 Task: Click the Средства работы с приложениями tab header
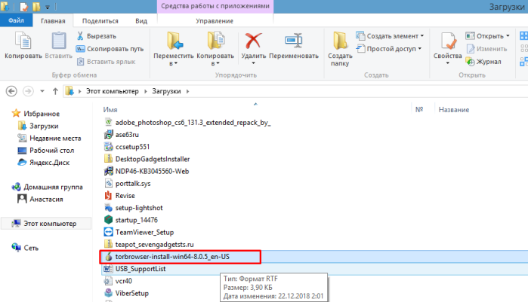[x=215, y=6]
